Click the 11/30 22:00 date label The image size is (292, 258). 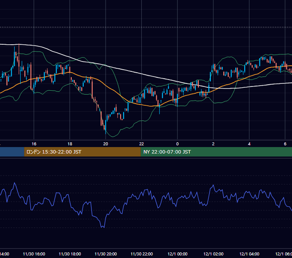pyautogui.click(x=142, y=254)
